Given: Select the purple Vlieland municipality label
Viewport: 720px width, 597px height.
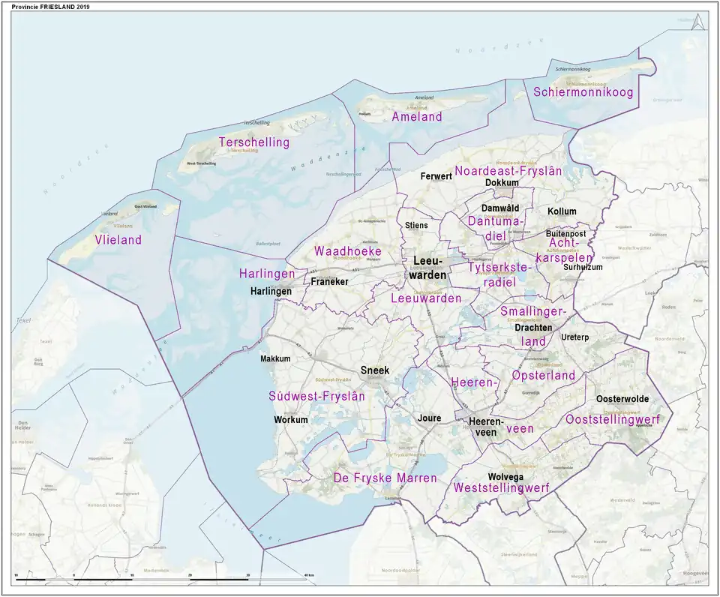Looking at the screenshot, I should coord(118,240).
